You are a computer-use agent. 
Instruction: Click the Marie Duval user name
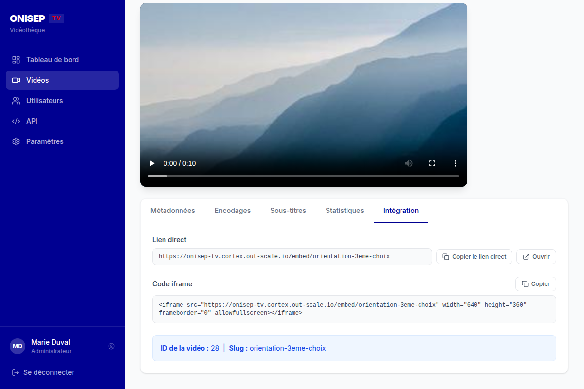click(51, 342)
